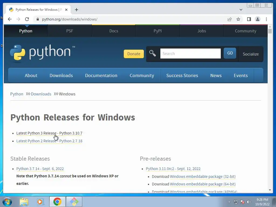Viewport: 276px width, 207px height.
Task: Download Windows embeddable package (32-bit)
Action: (203, 177)
